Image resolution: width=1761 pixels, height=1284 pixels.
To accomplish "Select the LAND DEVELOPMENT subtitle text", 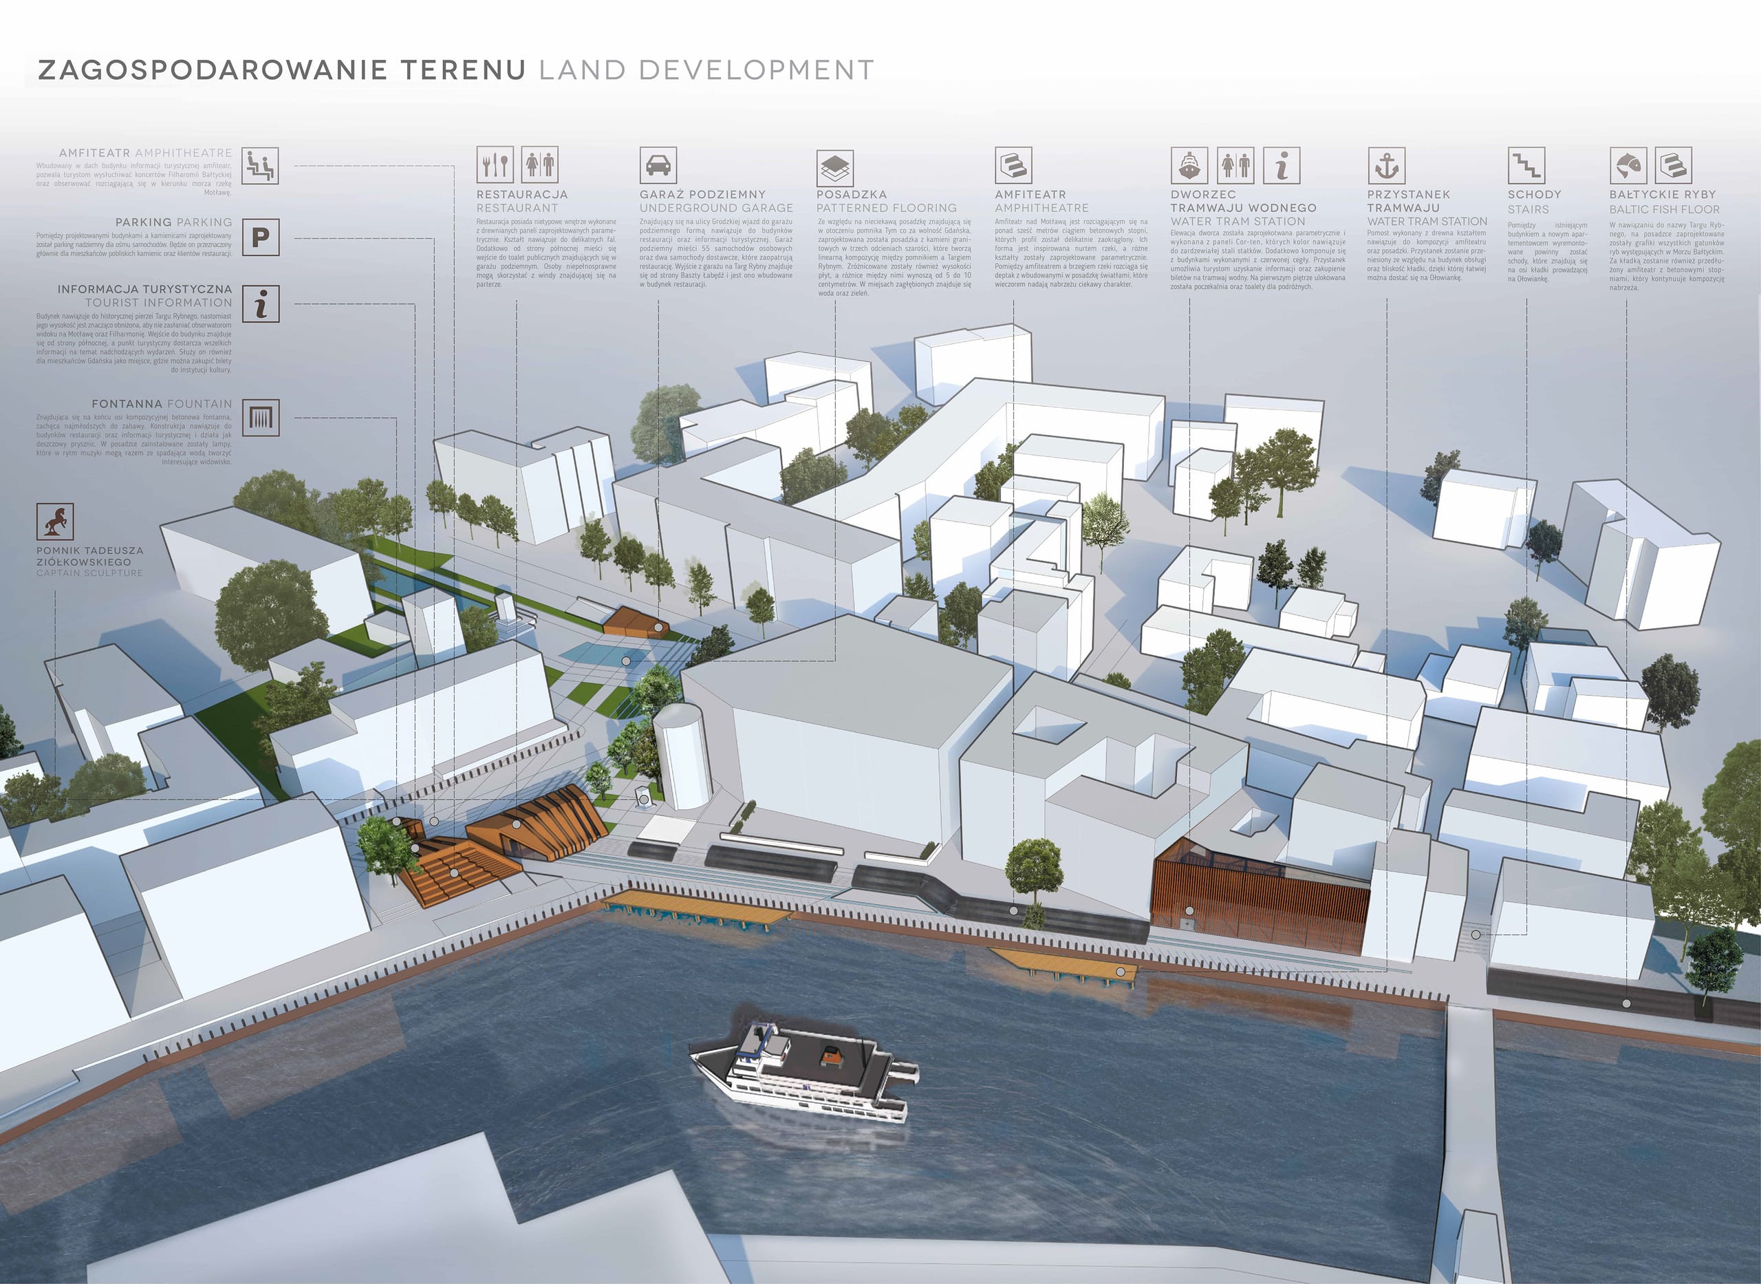I will [x=706, y=70].
